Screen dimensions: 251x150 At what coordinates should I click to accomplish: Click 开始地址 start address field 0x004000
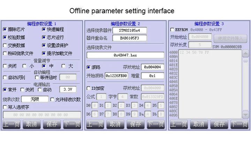200,37
